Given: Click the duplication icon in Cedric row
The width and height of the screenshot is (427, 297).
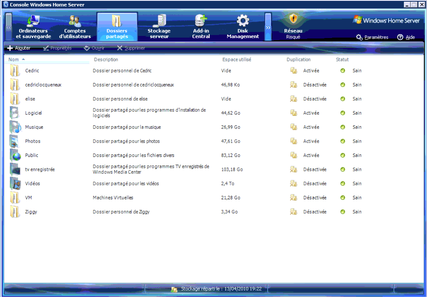Looking at the screenshot, I should [293, 70].
